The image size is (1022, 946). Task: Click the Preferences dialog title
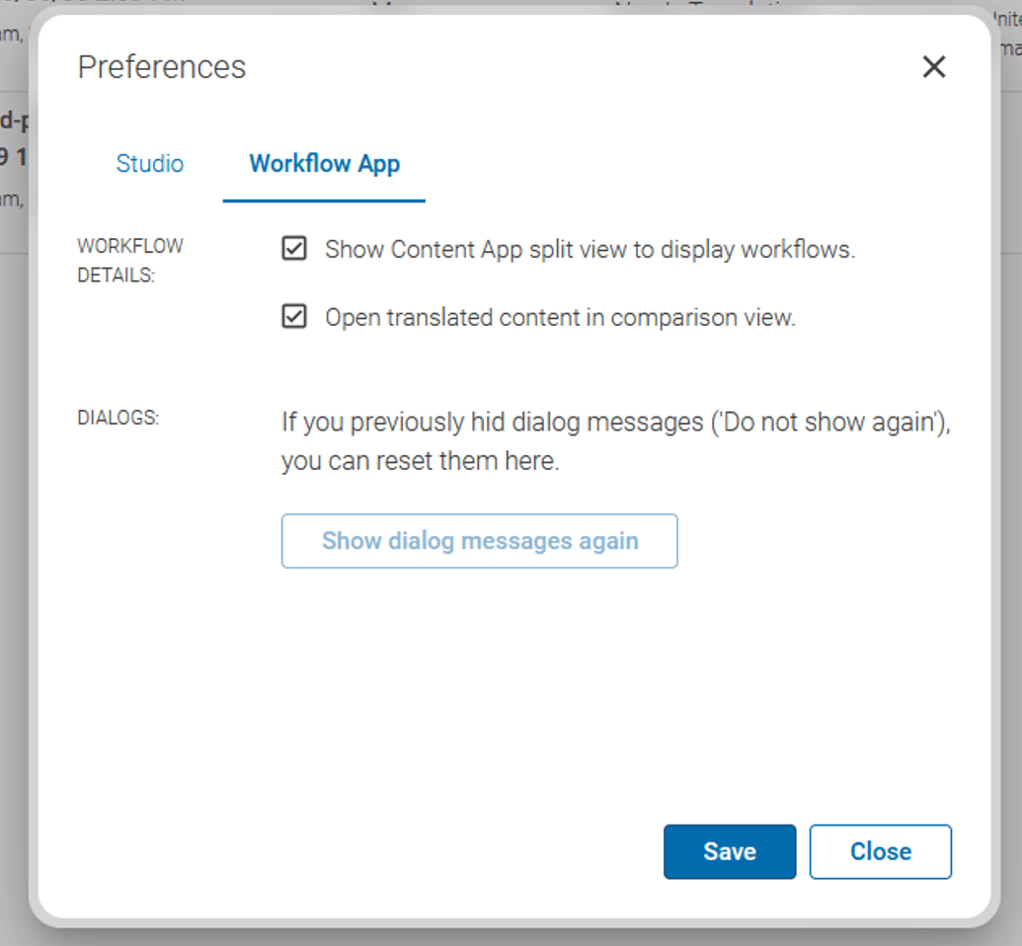162,67
